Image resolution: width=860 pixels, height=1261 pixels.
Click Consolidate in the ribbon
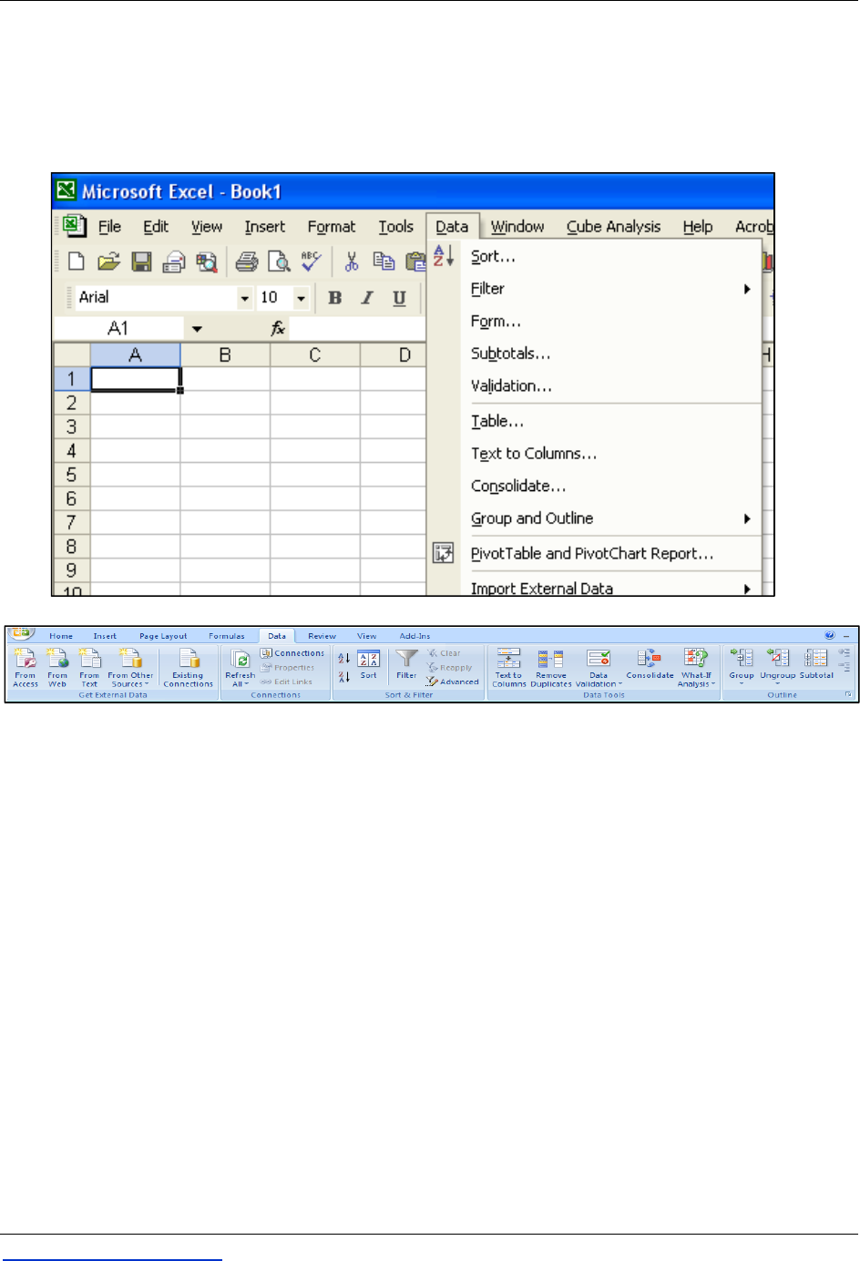click(650, 665)
